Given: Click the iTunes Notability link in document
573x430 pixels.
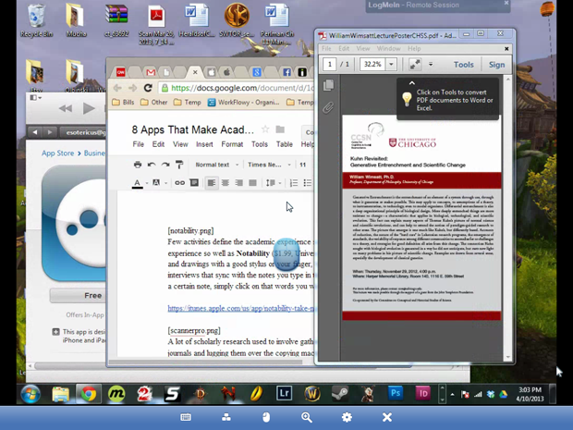Looking at the screenshot, I should click(x=241, y=308).
